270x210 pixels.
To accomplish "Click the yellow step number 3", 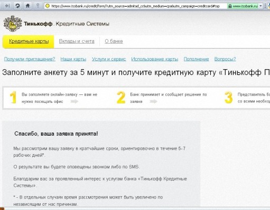I will tap(229, 97).
